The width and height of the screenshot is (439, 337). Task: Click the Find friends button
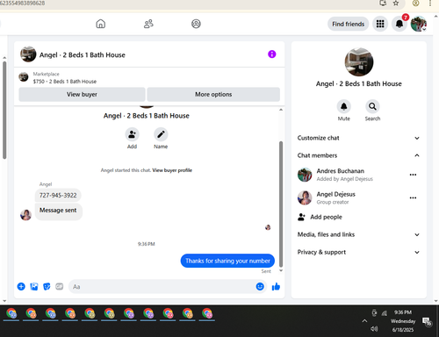[348, 24]
